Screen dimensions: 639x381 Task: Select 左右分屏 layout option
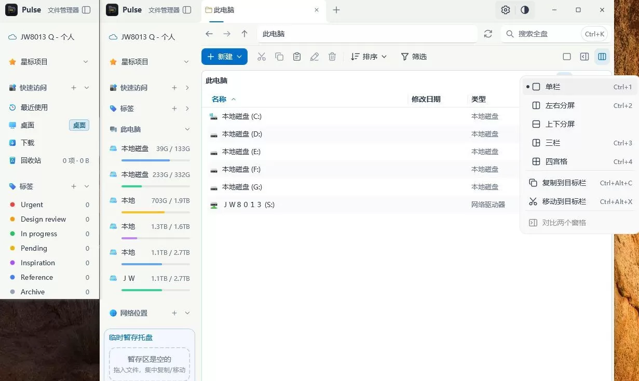coord(579,105)
